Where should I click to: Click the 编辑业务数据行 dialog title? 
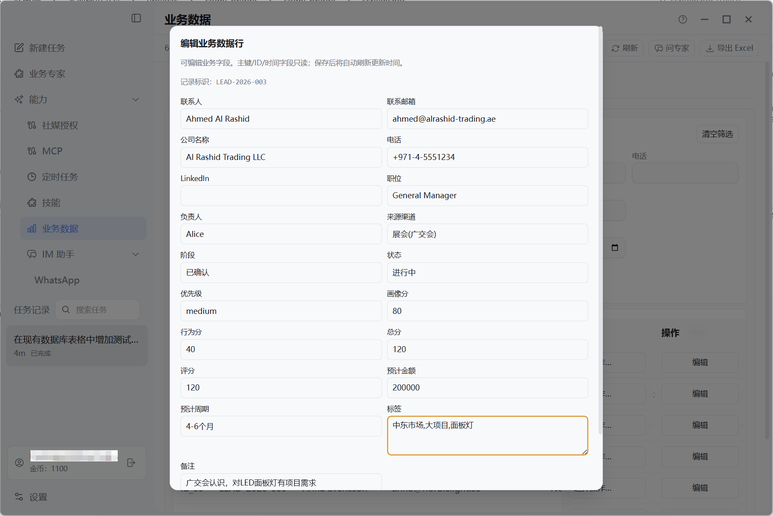pos(212,43)
